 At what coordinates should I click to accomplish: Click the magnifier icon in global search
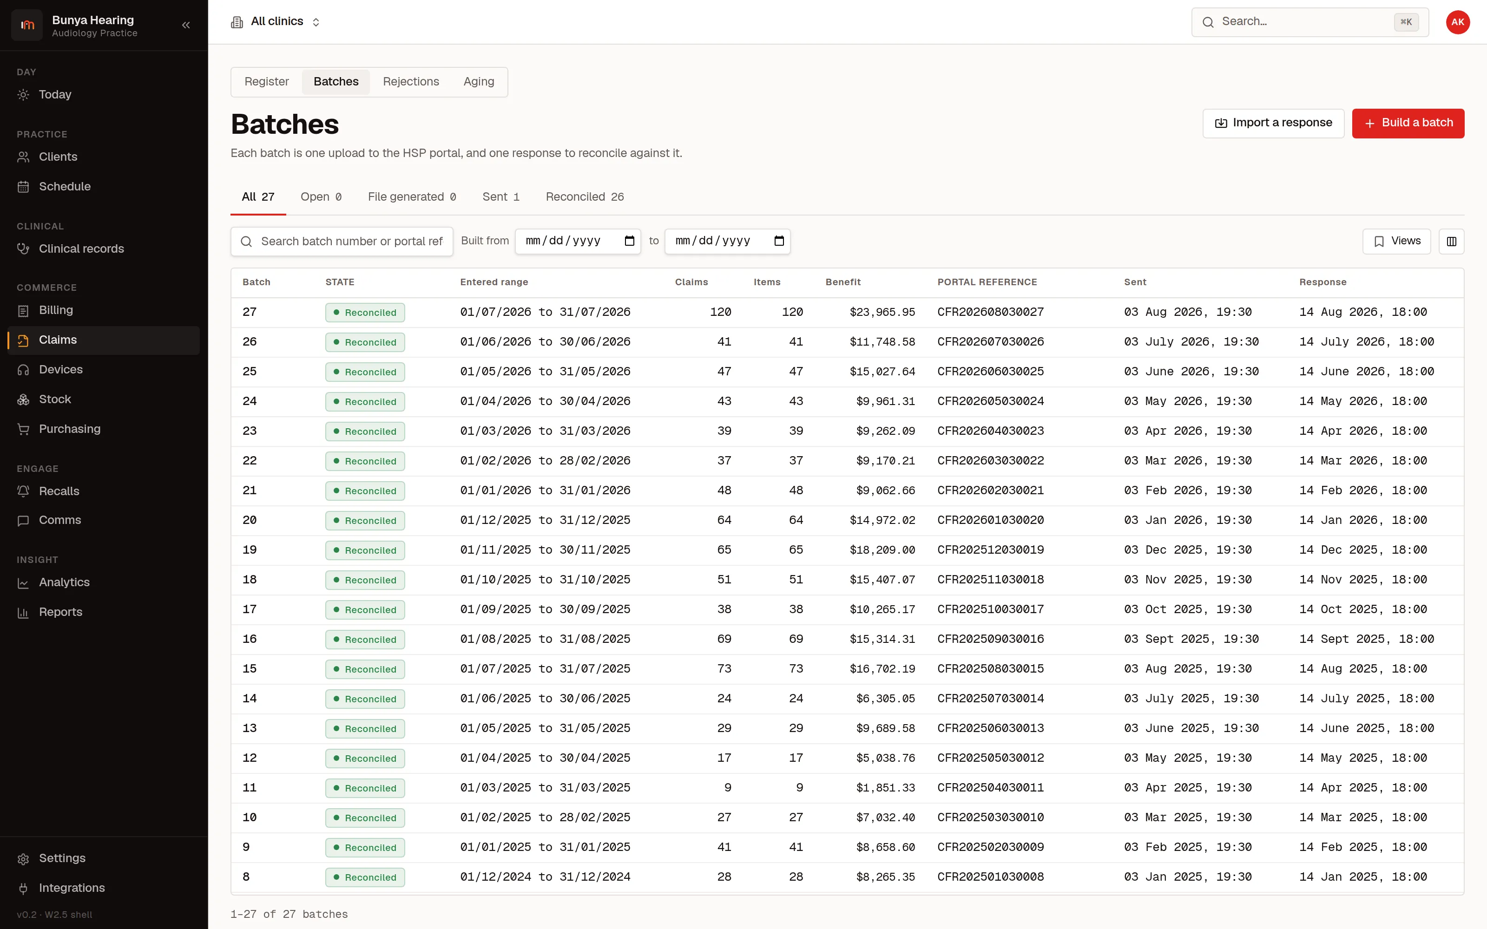(x=1208, y=22)
